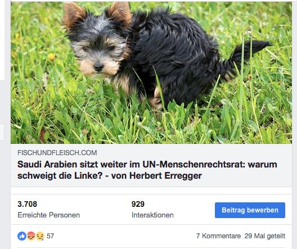Open the 7 Kommentare link
This screenshot has width=297, height=249.
(x=218, y=236)
